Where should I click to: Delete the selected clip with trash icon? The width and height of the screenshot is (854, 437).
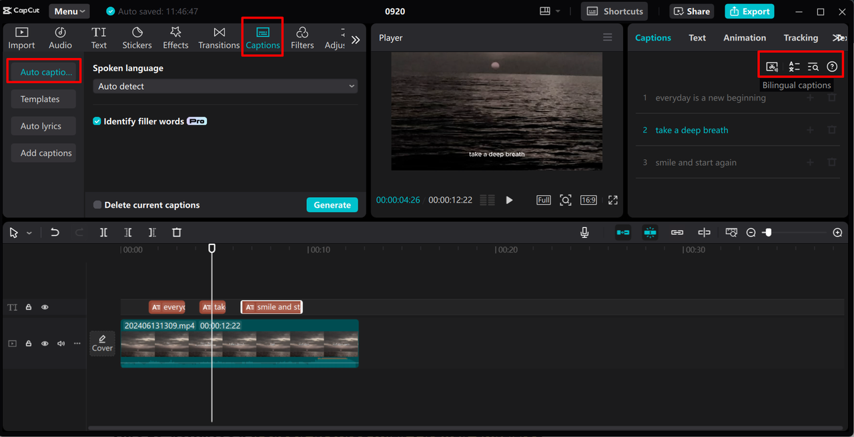pos(177,232)
